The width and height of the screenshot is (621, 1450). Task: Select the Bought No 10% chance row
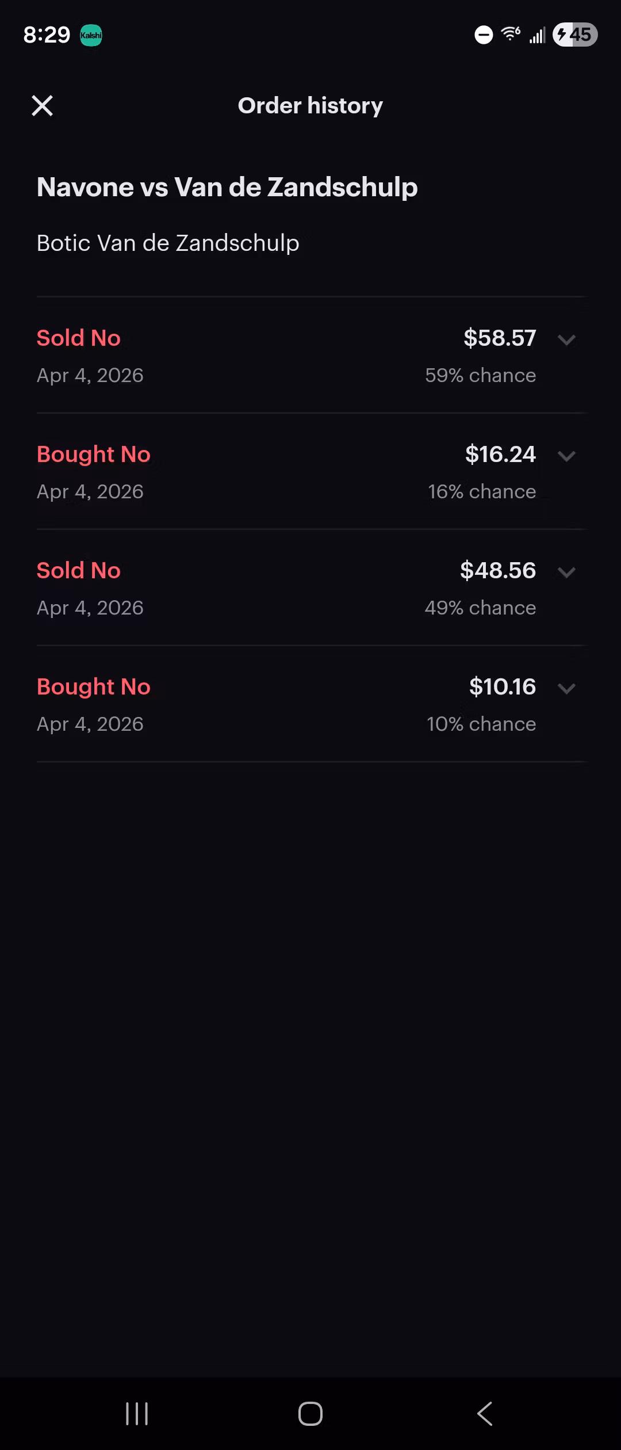pos(287,704)
